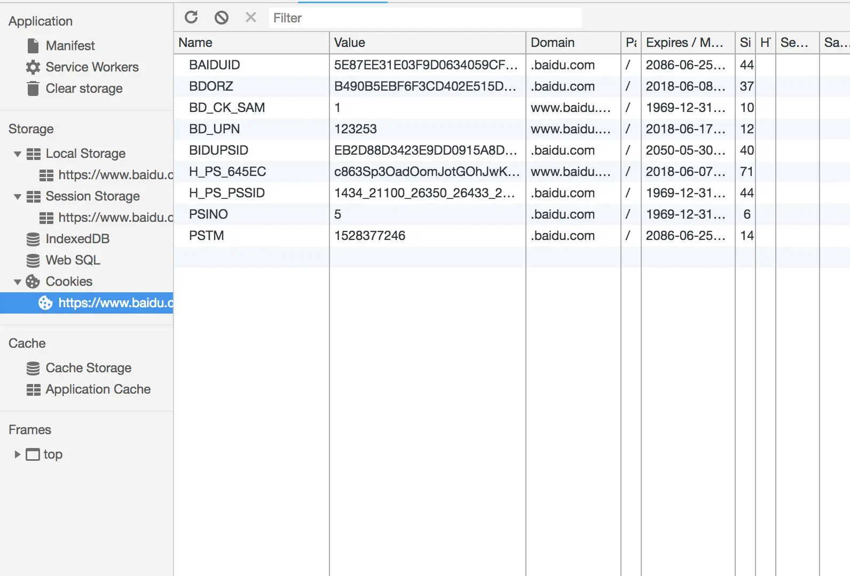Select the BIDUPSID cookie row
Viewport: 850px width, 576px height.
[x=512, y=150]
